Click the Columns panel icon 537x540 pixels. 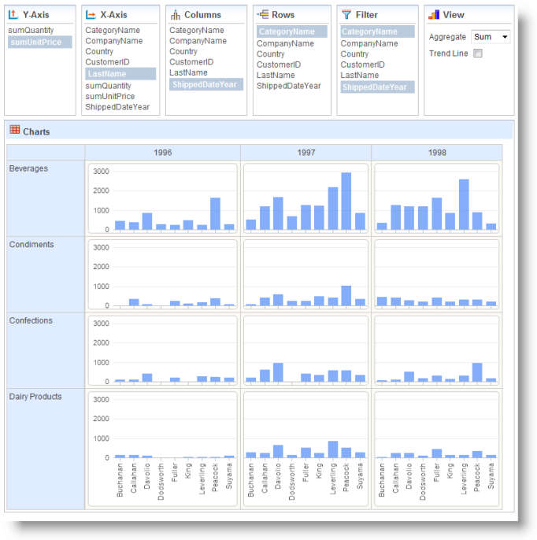click(x=176, y=15)
